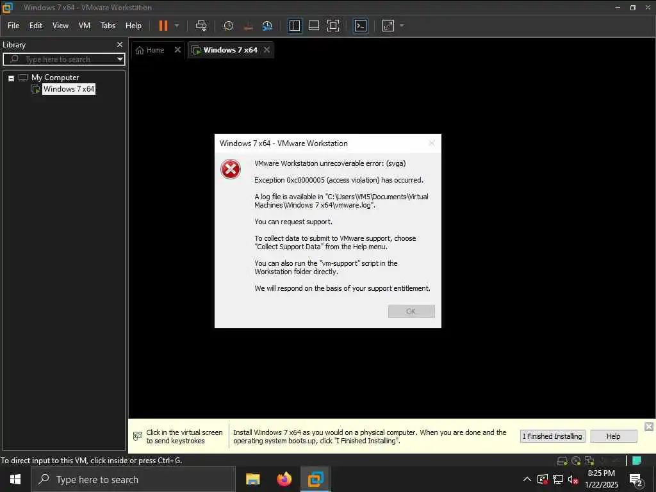The image size is (656, 492).
Task: Take a snapshot using the clock toolbar icon
Action: 229,26
